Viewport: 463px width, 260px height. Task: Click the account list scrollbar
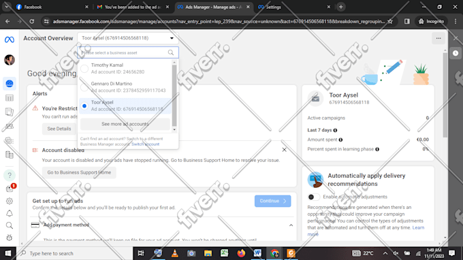174,96
